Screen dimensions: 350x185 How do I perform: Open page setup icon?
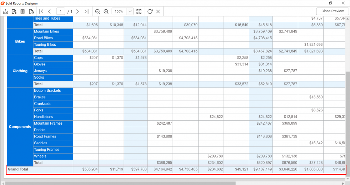(x=31, y=11)
